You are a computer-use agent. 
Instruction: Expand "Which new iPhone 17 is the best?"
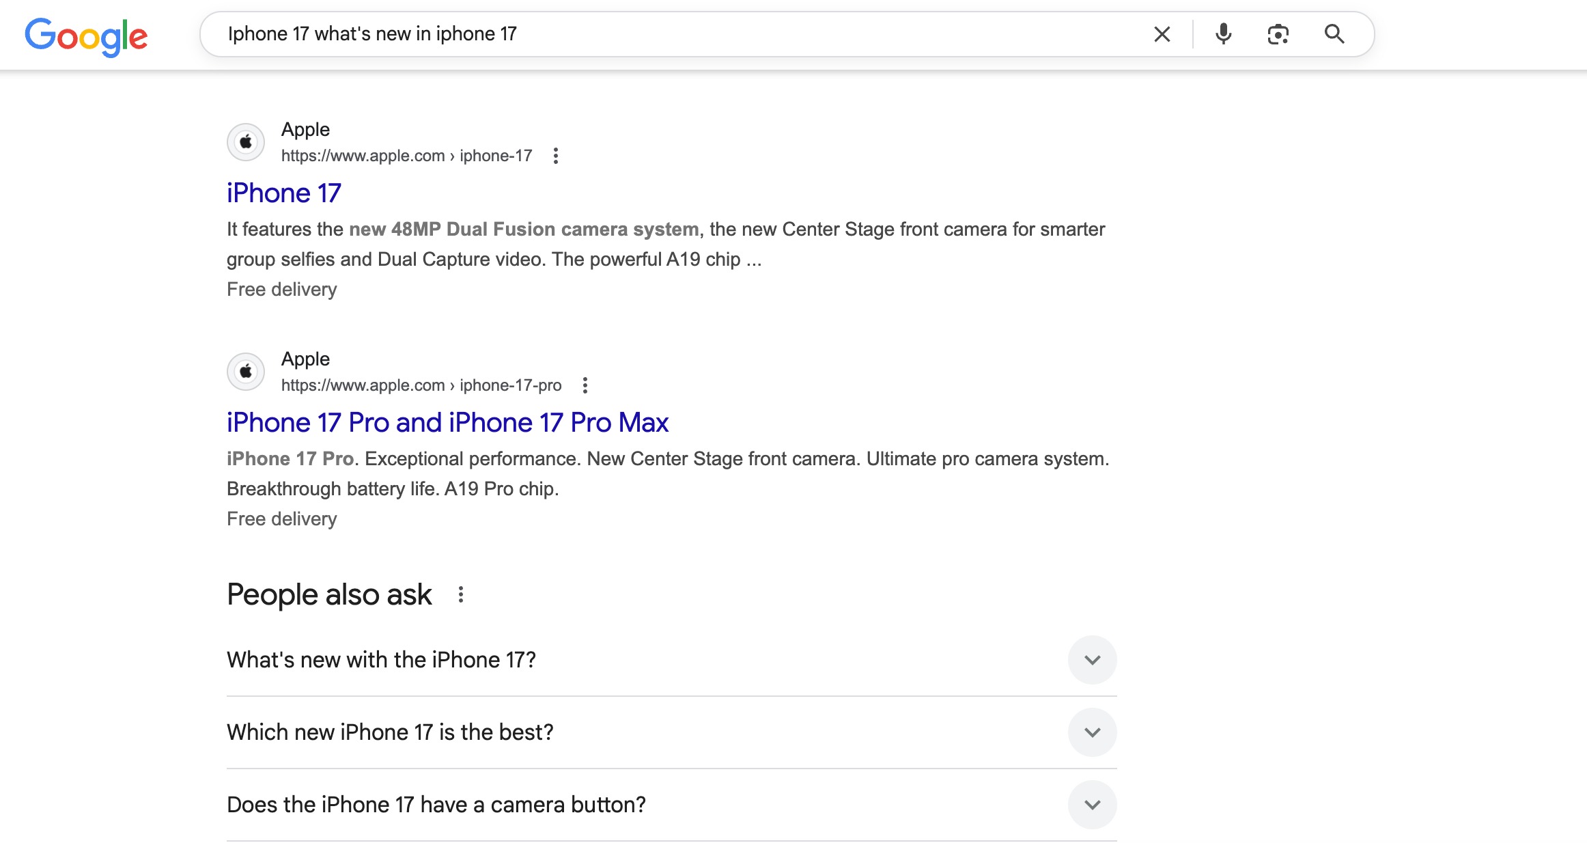[1092, 732]
